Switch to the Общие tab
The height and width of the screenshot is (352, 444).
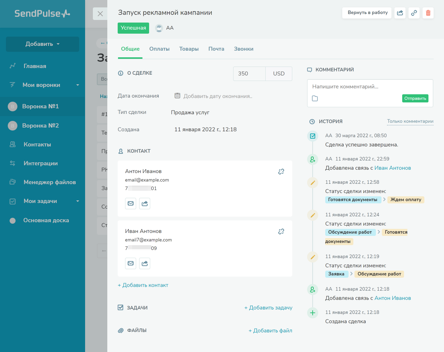(x=130, y=49)
